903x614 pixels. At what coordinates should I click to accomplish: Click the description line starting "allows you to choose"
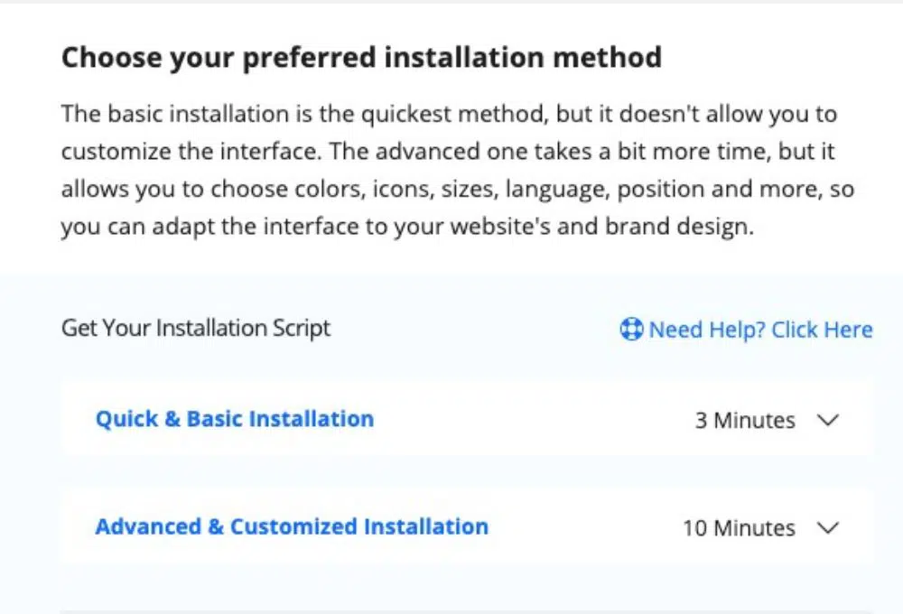[457, 190]
